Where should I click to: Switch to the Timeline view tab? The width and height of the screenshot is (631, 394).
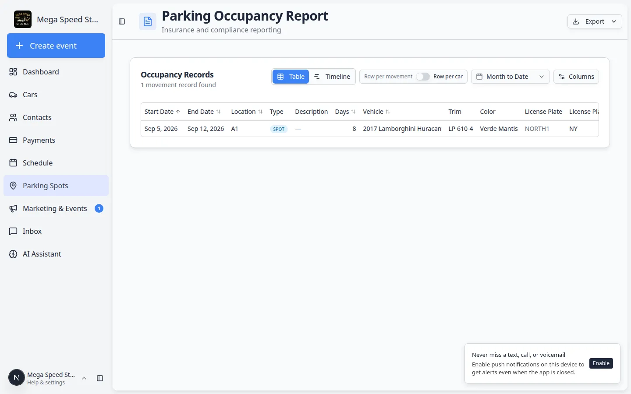click(x=332, y=77)
